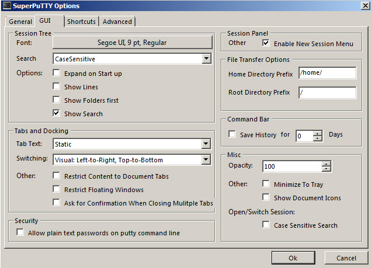Switch to the General tab
372x268 pixels.
[20, 22]
